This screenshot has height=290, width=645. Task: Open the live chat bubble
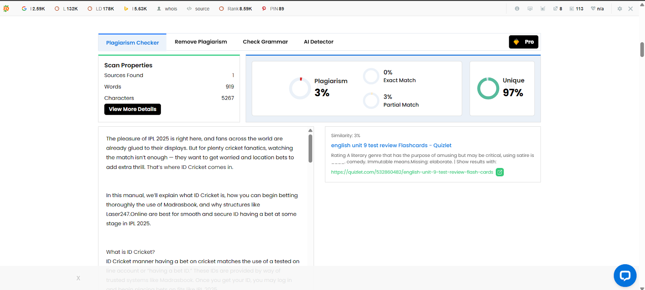(625, 276)
